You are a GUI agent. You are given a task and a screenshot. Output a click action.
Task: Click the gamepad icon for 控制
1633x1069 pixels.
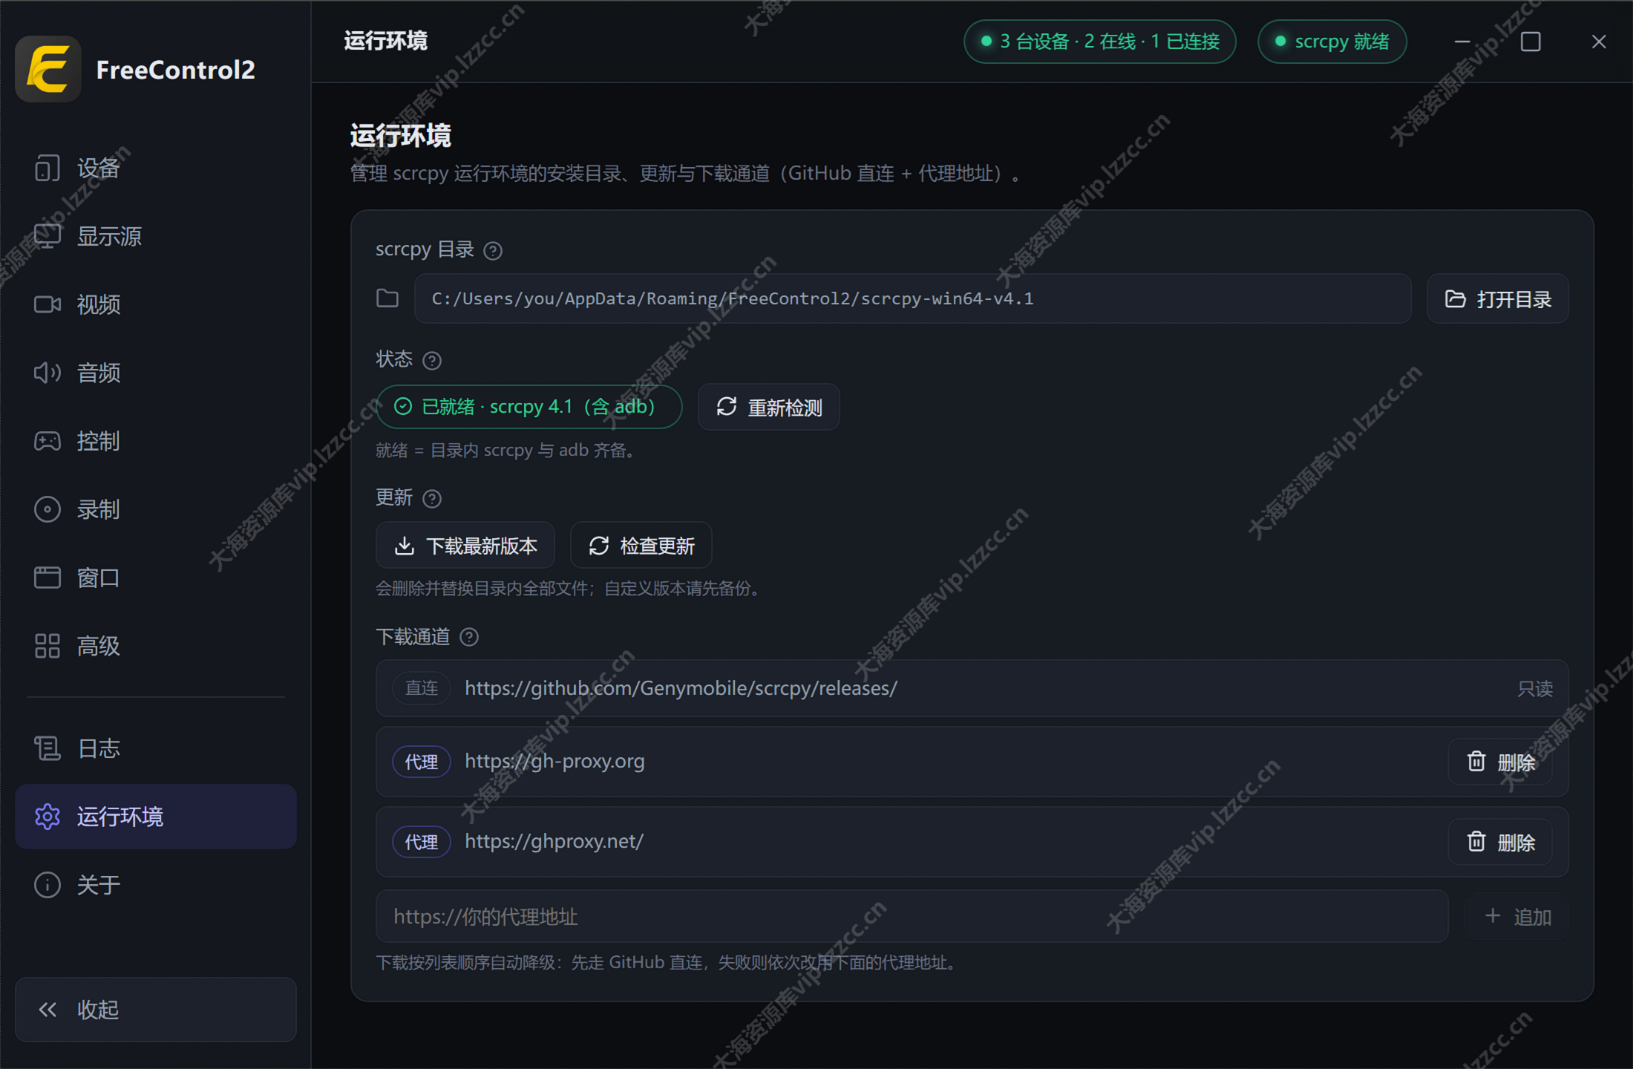(x=48, y=442)
